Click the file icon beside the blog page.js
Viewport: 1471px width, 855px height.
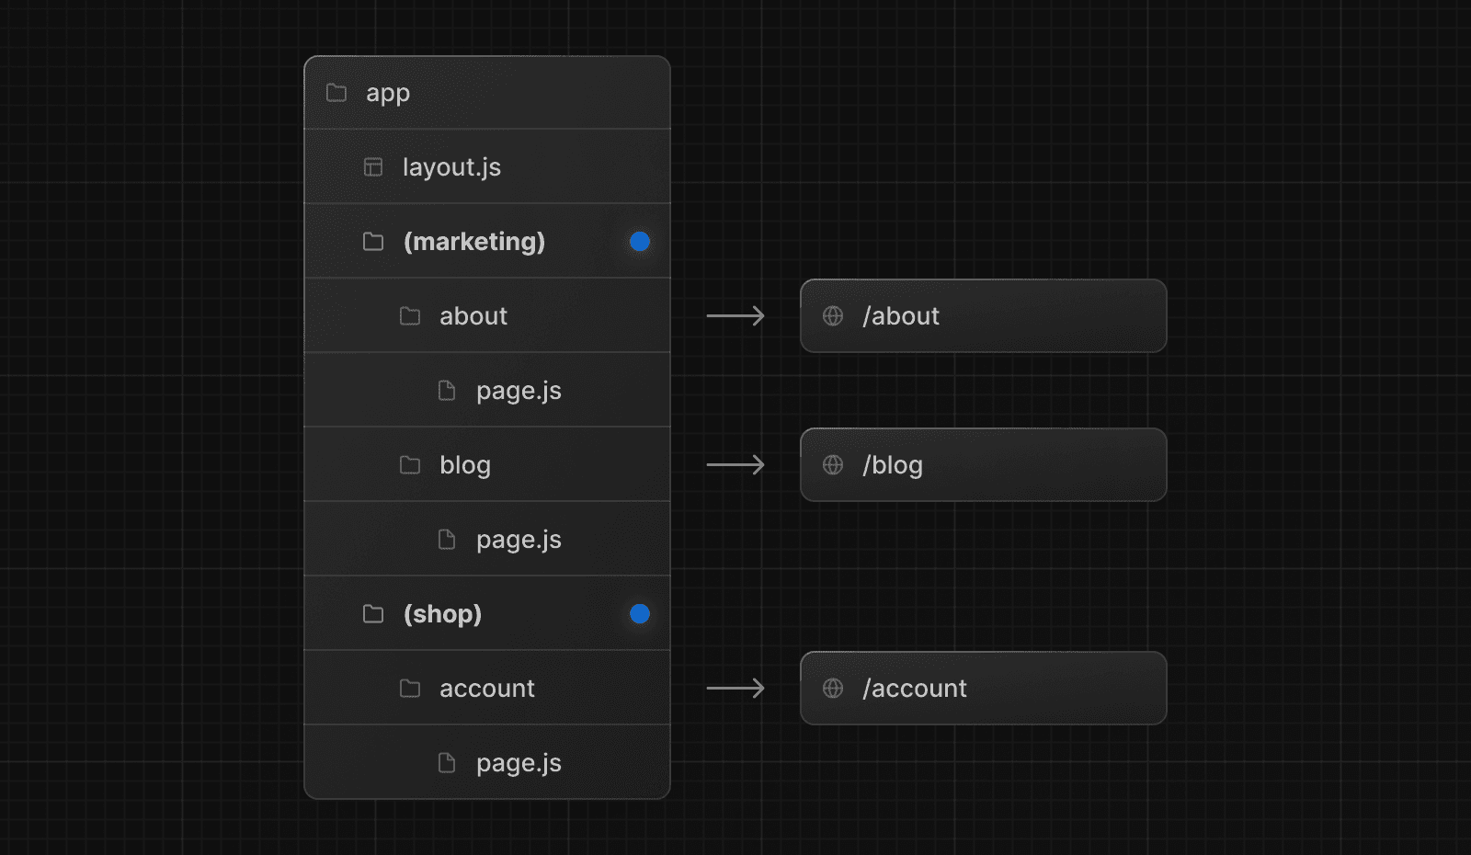click(447, 539)
